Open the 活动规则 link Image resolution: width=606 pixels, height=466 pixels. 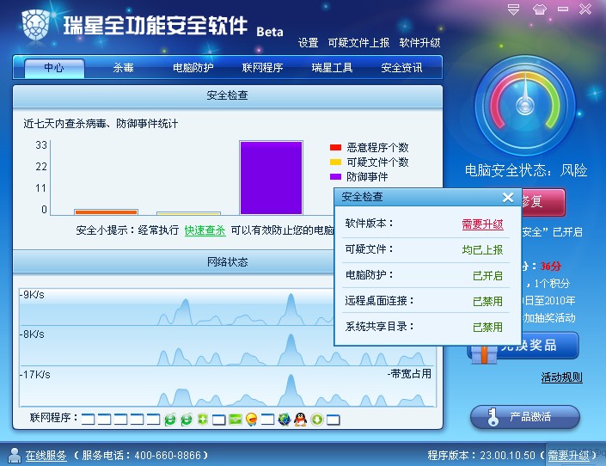(x=561, y=377)
